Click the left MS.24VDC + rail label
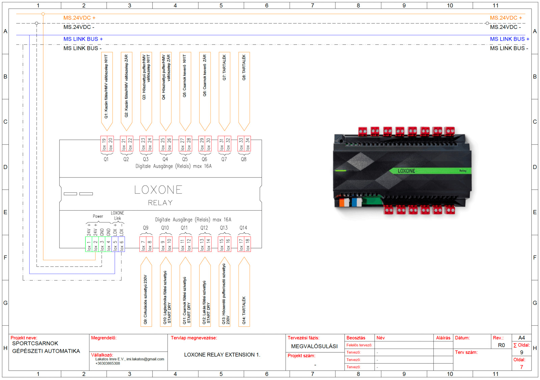 79,18
